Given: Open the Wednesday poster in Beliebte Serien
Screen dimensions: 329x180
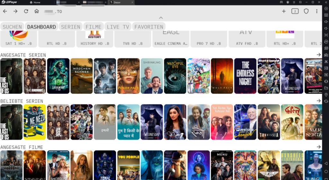Looking at the screenshot, I should (x=152, y=122).
